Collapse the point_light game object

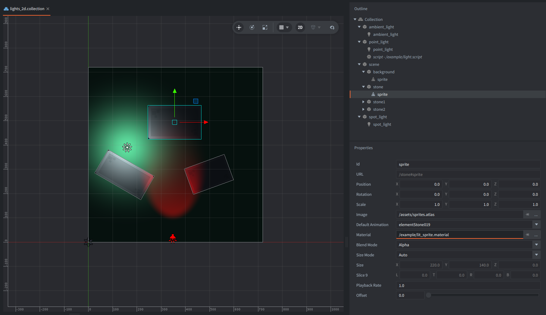359,42
